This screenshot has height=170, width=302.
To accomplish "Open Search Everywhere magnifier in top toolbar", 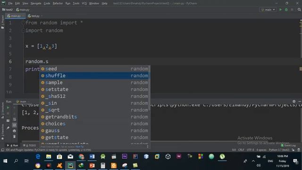I will coord(299,9).
